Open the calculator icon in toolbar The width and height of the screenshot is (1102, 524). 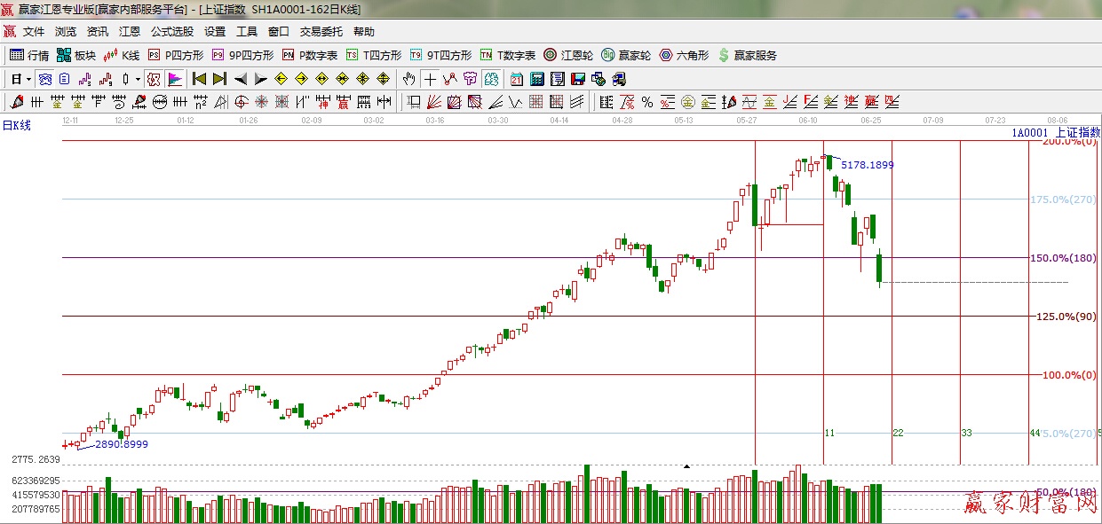click(536, 79)
